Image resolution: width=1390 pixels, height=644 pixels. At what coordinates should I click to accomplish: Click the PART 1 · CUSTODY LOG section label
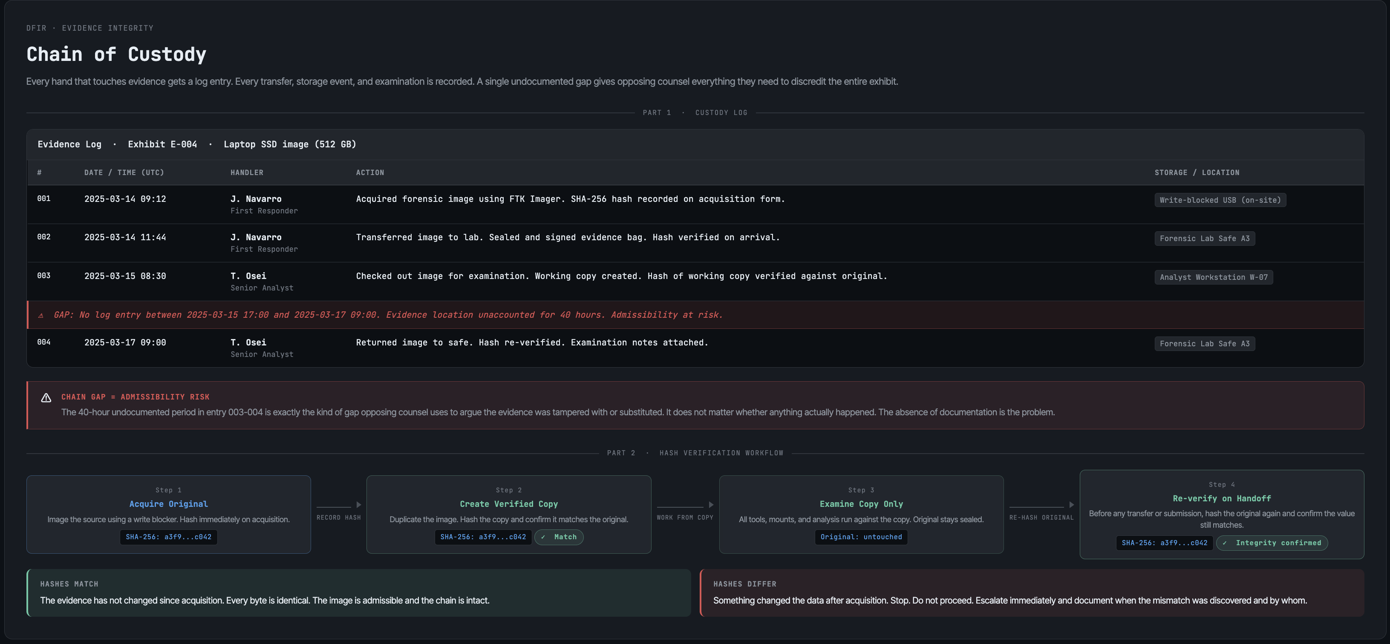pyautogui.click(x=695, y=113)
